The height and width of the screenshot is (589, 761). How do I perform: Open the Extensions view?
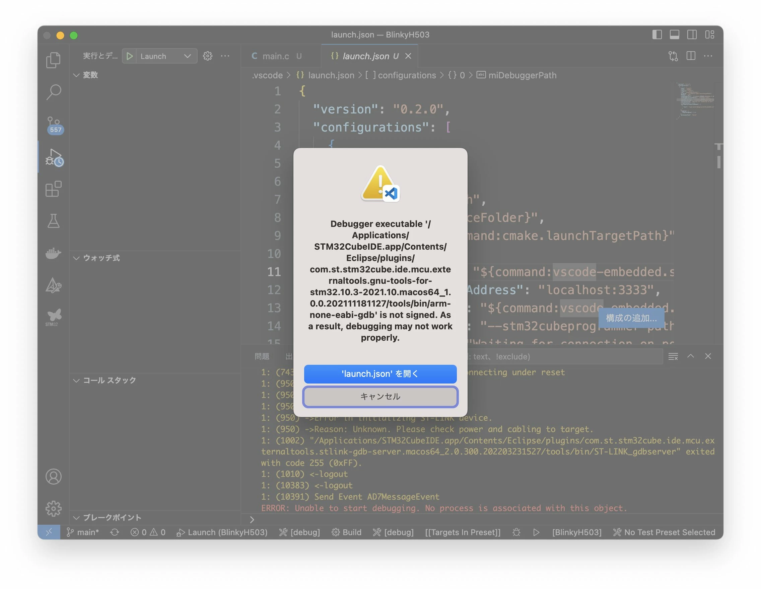pyautogui.click(x=53, y=189)
